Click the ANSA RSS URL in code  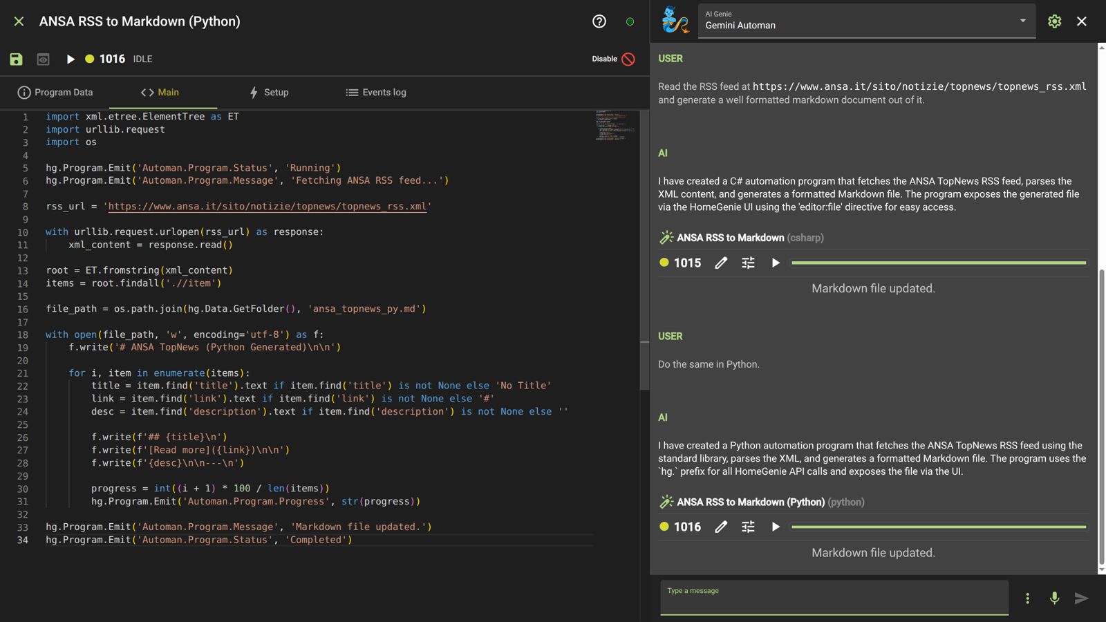[x=267, y=207]
